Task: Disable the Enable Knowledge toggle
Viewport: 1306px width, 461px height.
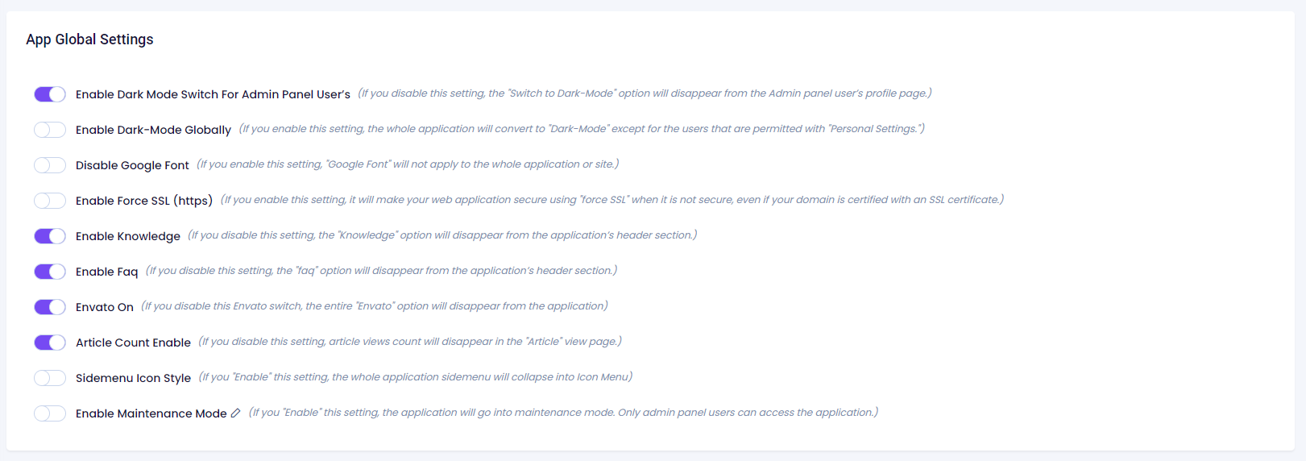Action: point(50,236)
